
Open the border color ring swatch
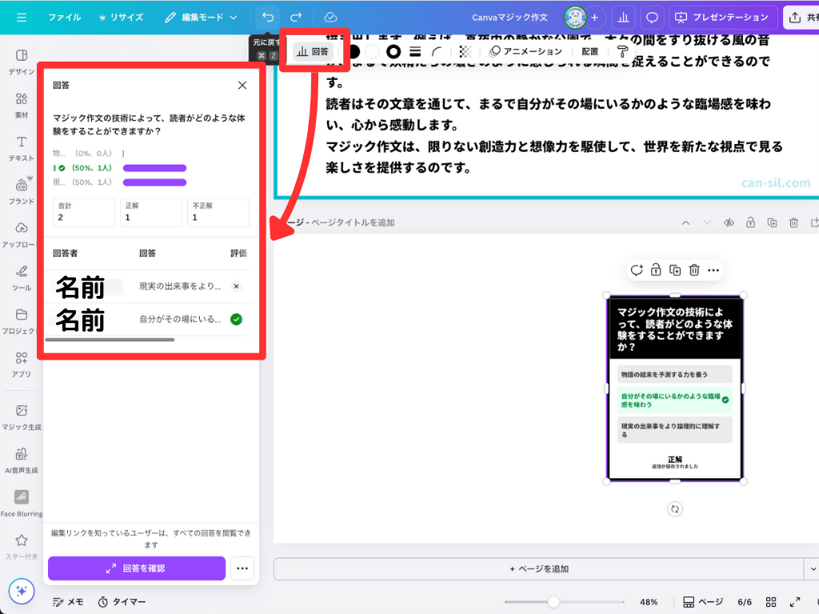pyautogui.click(x=394, y=51)
